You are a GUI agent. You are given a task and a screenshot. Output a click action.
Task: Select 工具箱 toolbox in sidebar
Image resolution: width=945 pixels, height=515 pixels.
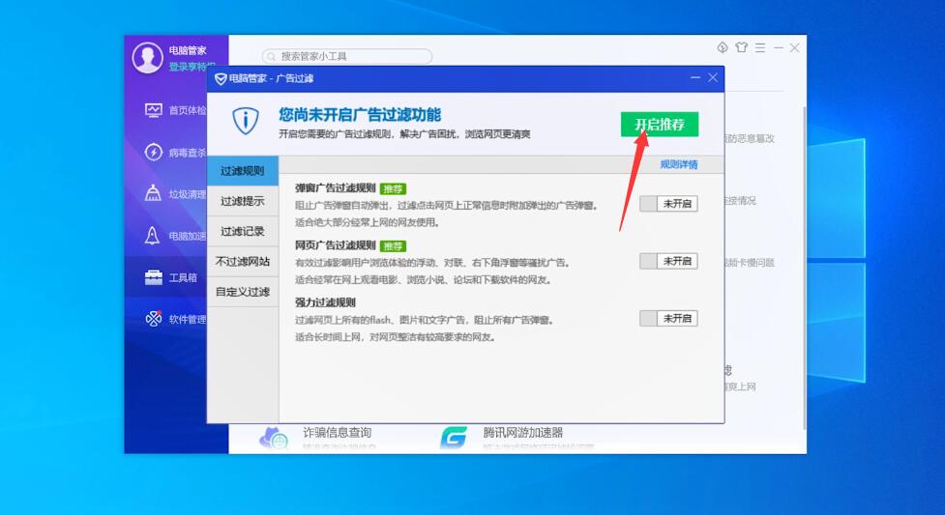tap(171, 277)
